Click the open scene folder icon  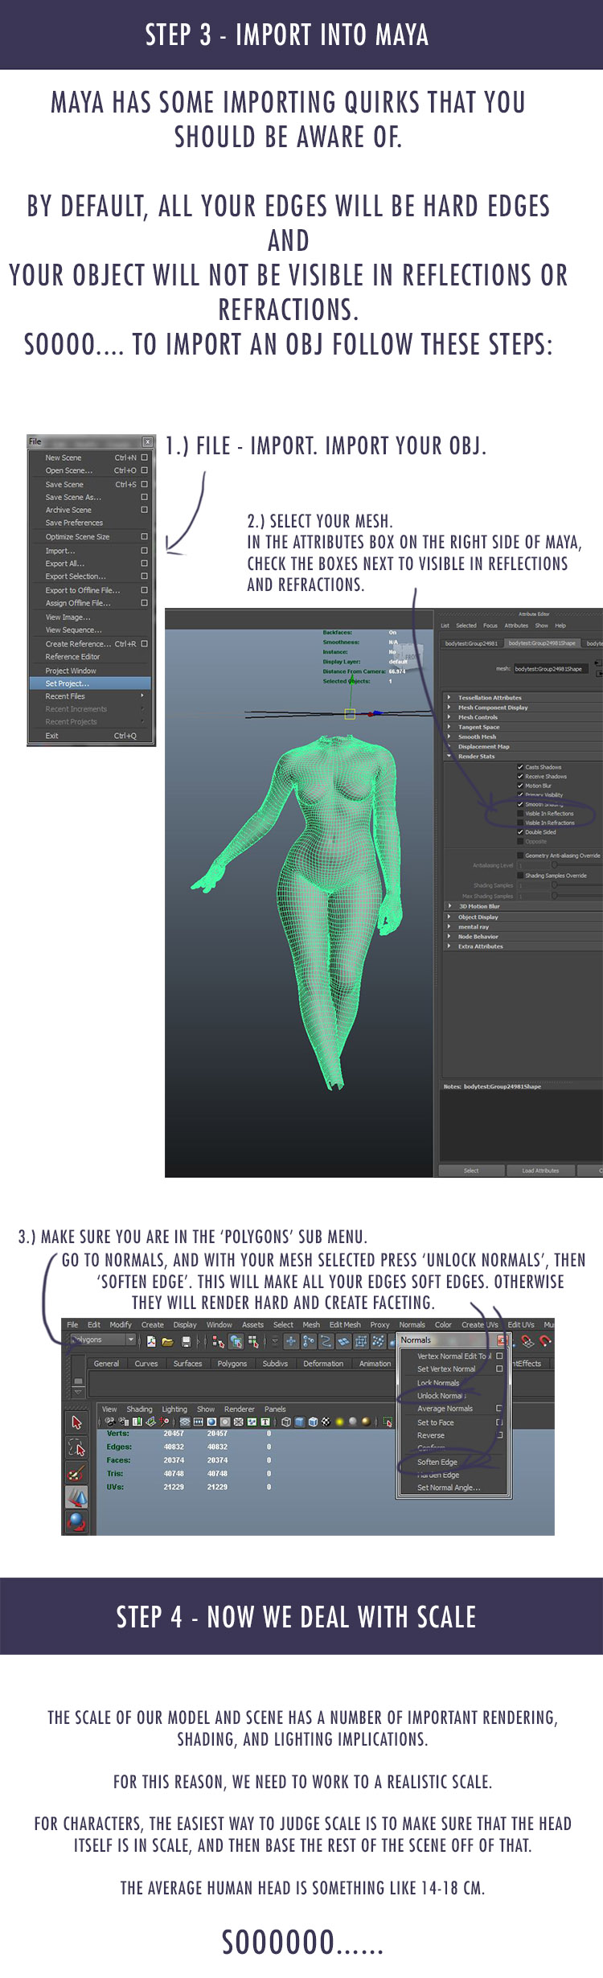(x=167, y=1340)
